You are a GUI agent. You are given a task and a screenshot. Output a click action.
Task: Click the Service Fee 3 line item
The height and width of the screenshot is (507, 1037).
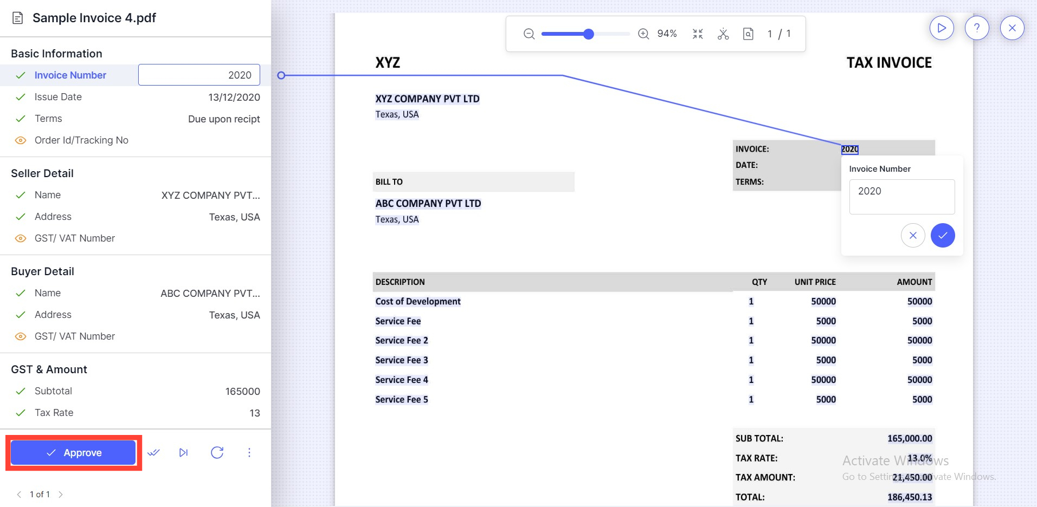coord(402,360)
